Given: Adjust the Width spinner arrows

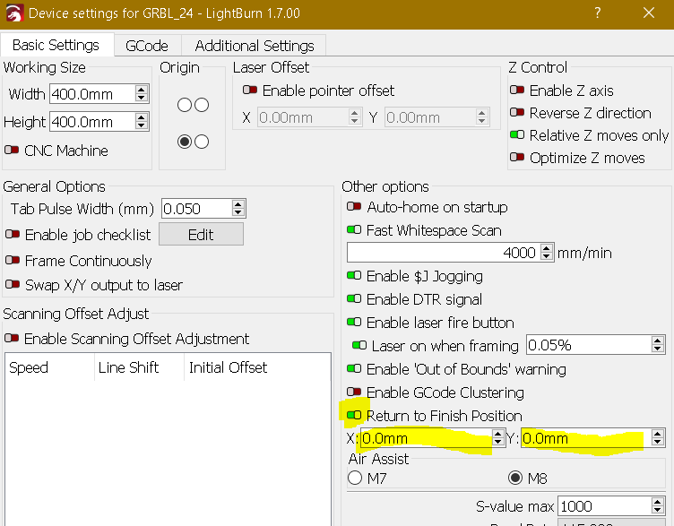Looking at the screenshot, I should (x=142, y=94).
